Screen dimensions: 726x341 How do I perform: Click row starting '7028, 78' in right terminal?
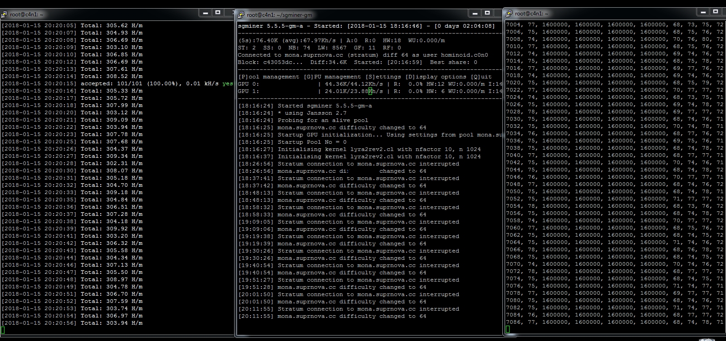click(x=615, y=112)
